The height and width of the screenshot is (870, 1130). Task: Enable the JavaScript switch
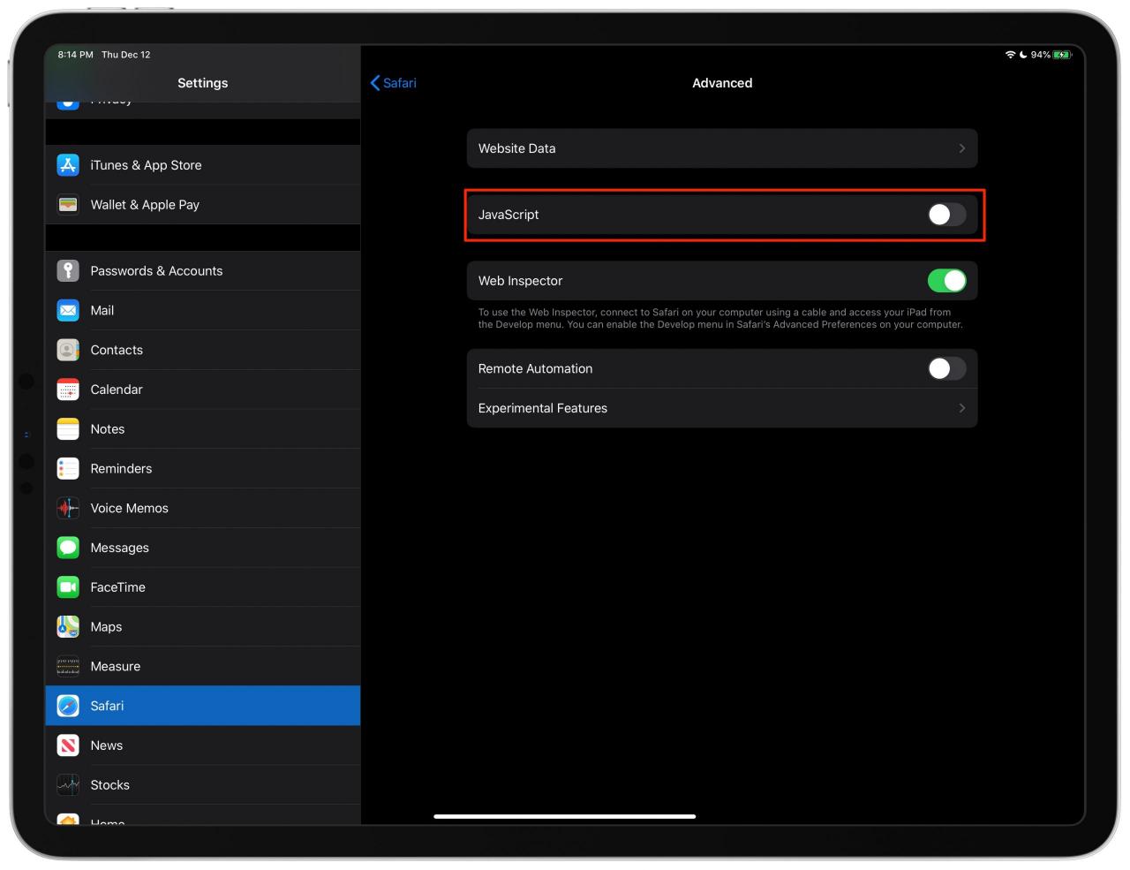(946, 215)
